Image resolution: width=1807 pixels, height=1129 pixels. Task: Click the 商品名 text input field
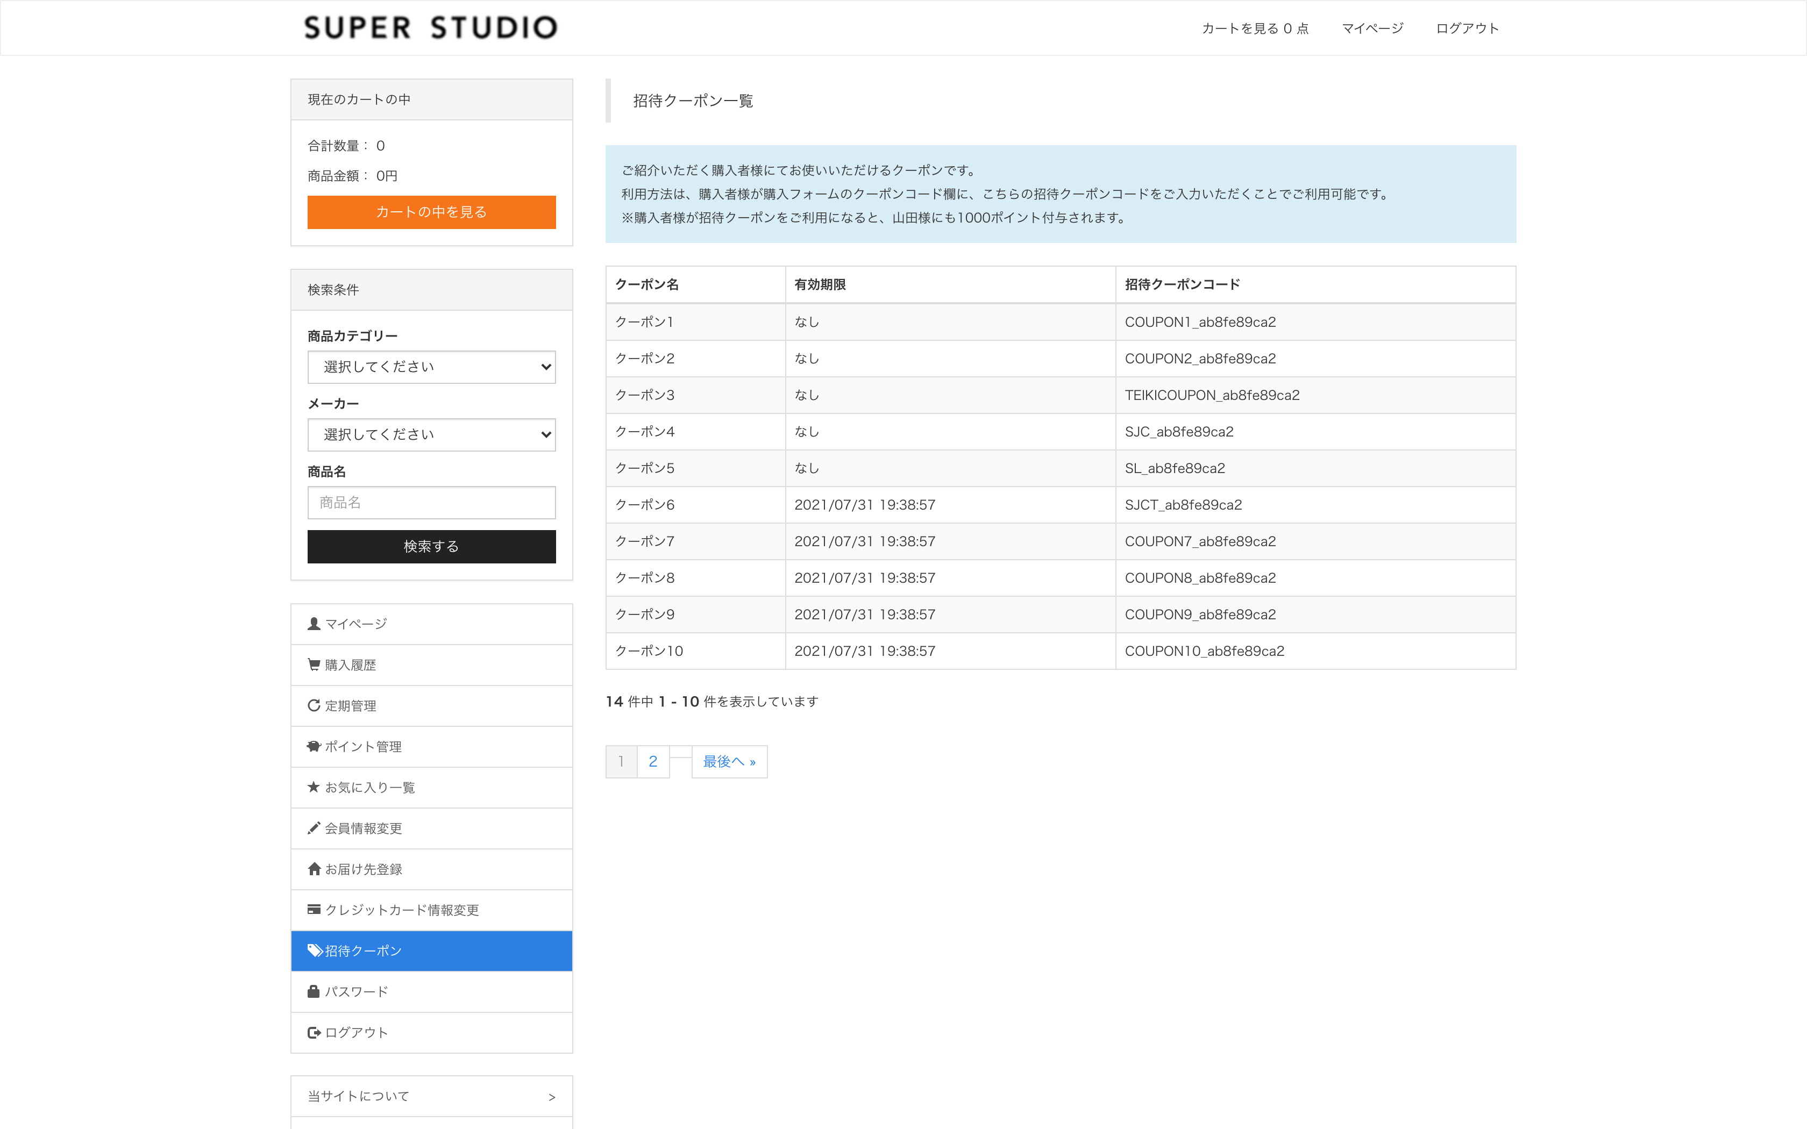[x=432, y=503]
